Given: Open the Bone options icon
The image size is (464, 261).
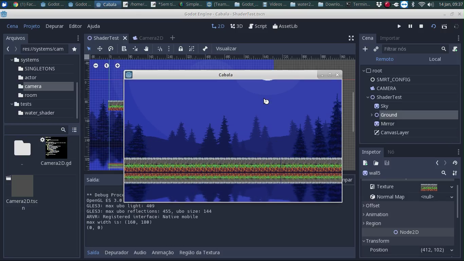Looking at the screenshot, I should [205, 49].
